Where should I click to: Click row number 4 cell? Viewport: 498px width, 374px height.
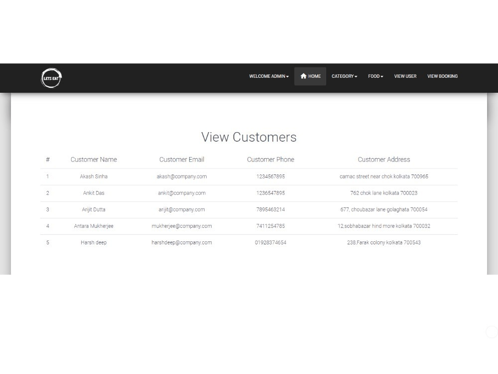pos(48,226)
